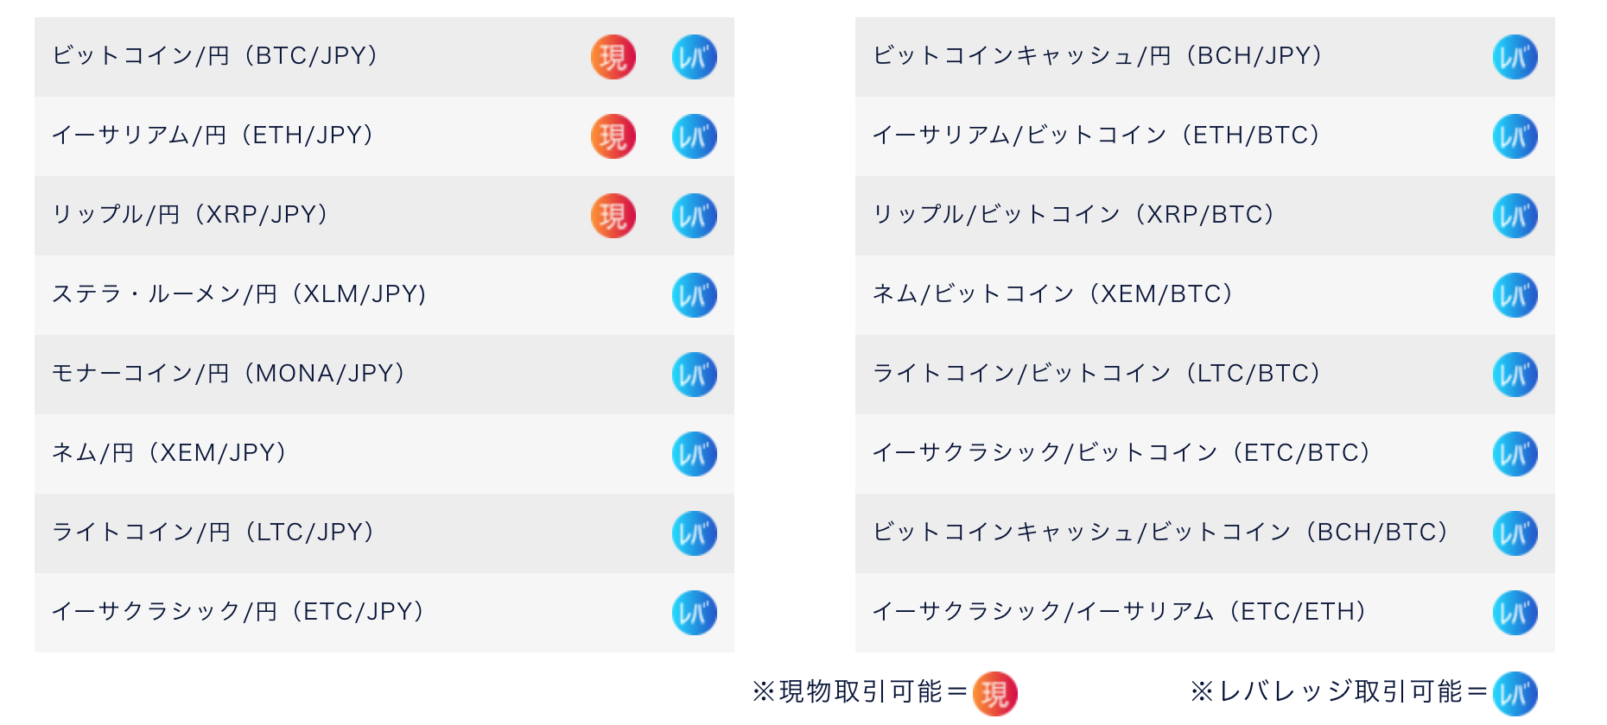Select the ビットコイン/円 (BTC/JPY) row label
This screenshot has height=725, width=1607.
[215, 56]
